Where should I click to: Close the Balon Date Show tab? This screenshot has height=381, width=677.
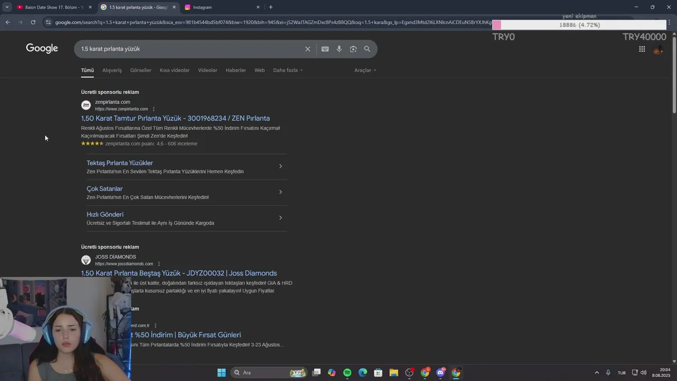point(90,7)
